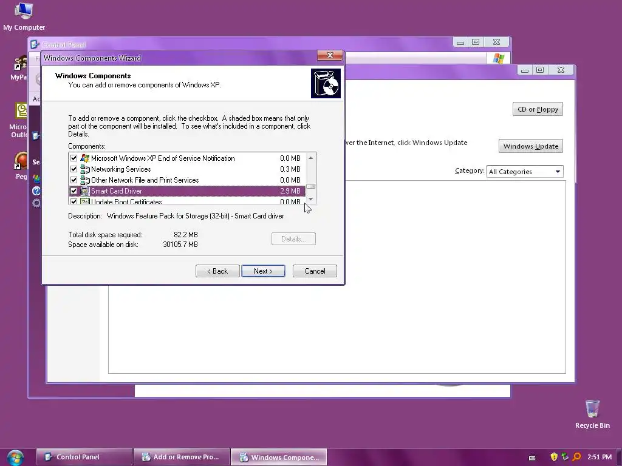Uncheck Microsoft Windows XP End of Service Notification

pos(73,158)
